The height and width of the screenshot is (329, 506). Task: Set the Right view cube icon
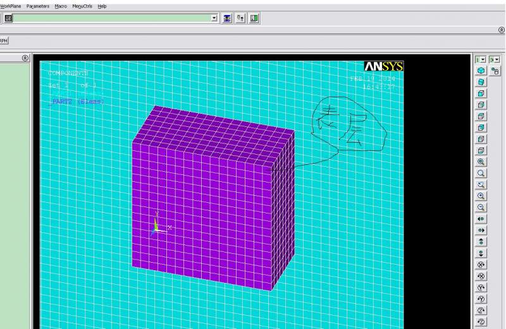click(481, 105)
